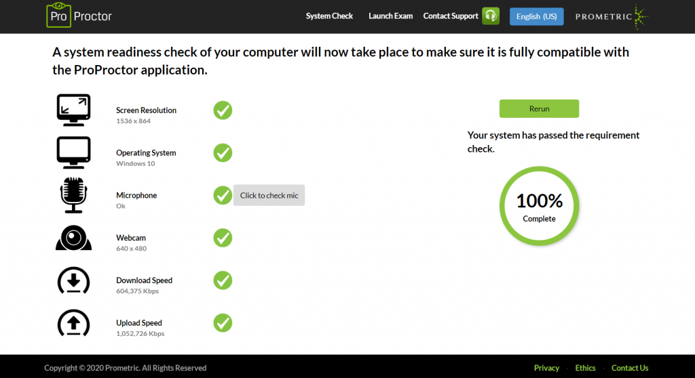Click the 'Upload Speed' label
This screenshot has height=378, width=695.
(x=139, y=322)
